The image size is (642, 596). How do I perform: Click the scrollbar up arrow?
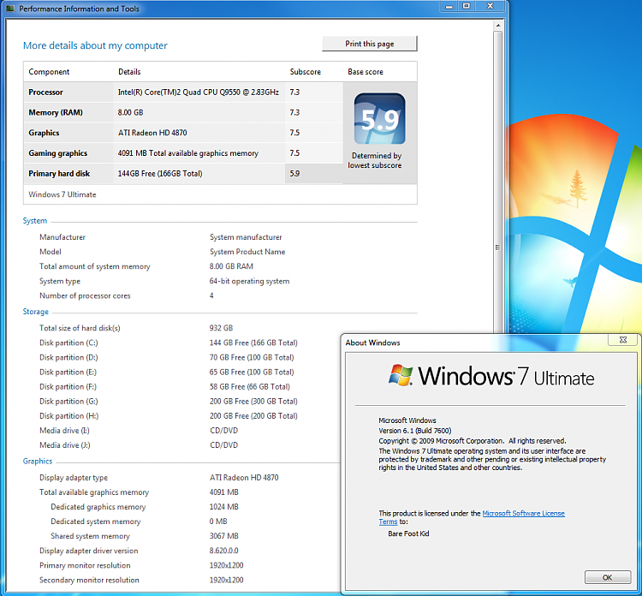point(498,26)
